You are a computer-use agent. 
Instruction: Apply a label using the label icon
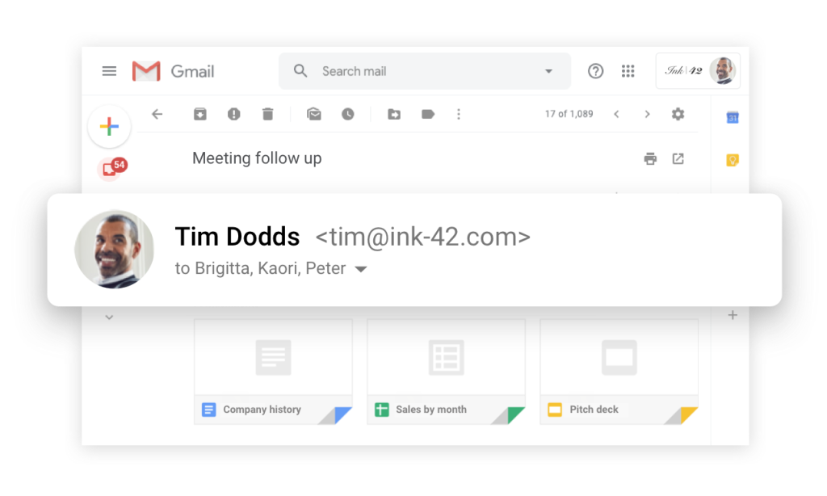point(428,114)
